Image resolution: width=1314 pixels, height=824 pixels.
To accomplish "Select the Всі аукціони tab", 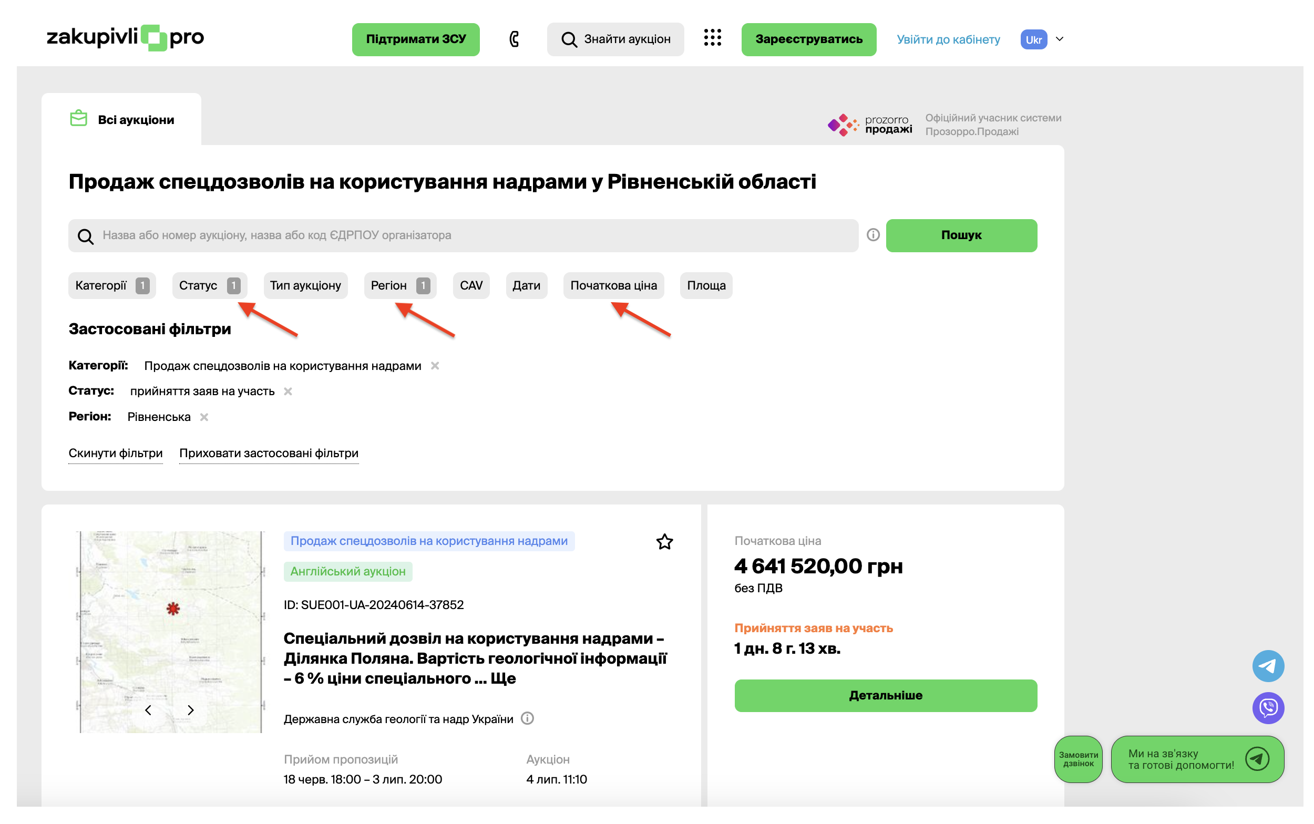I will [x=121, y=119].
